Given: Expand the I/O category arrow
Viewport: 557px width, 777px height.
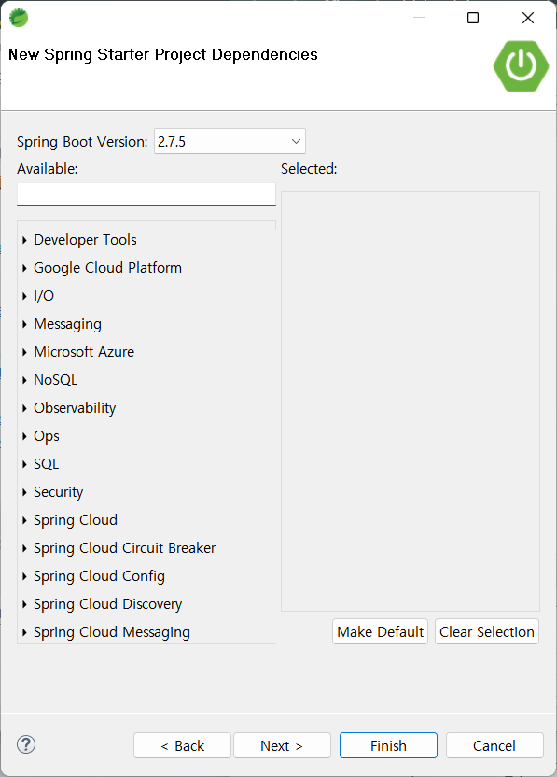Looking at the screenshot, I should [x=24, y=296].
